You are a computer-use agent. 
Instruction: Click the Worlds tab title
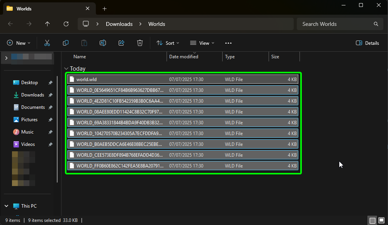pyautogui.click(x=24, y=8)
